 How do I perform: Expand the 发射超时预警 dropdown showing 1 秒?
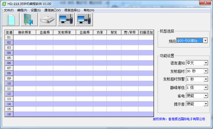click(206, 79)
